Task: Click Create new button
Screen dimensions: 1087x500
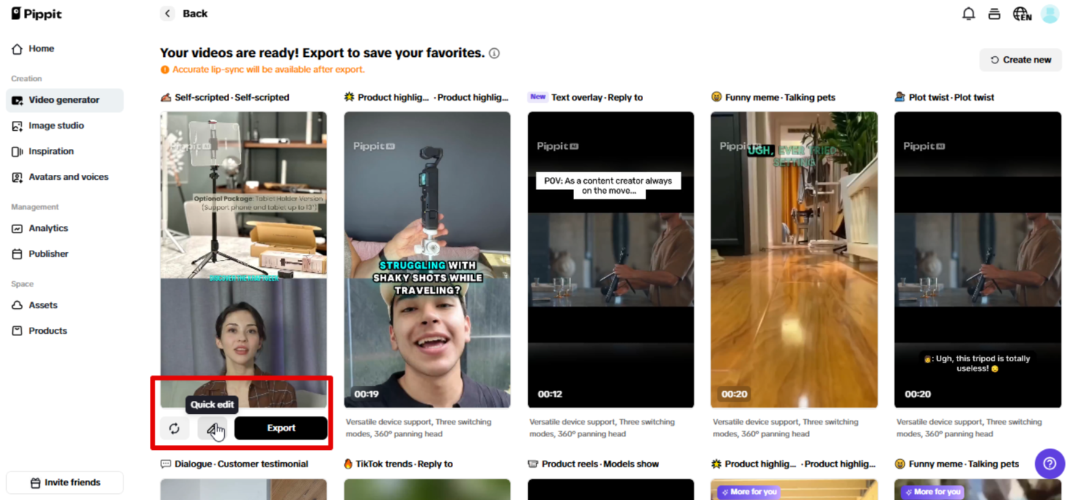Action: (x=1020, y=60)
